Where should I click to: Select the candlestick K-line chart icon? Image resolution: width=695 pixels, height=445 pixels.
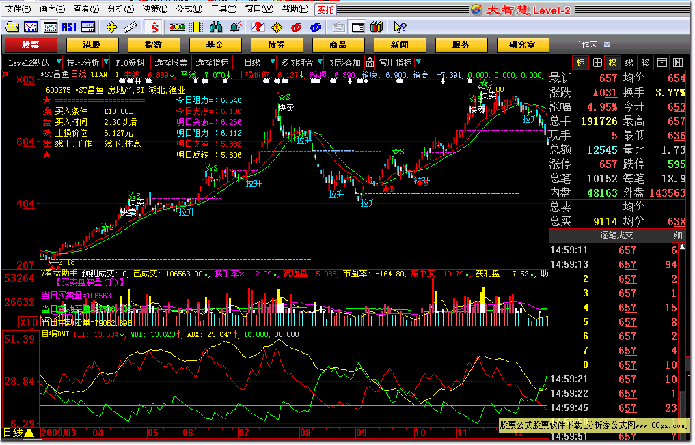(x=50, y=27)
